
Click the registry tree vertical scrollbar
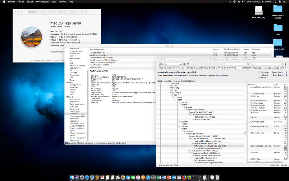pos(245,133)
